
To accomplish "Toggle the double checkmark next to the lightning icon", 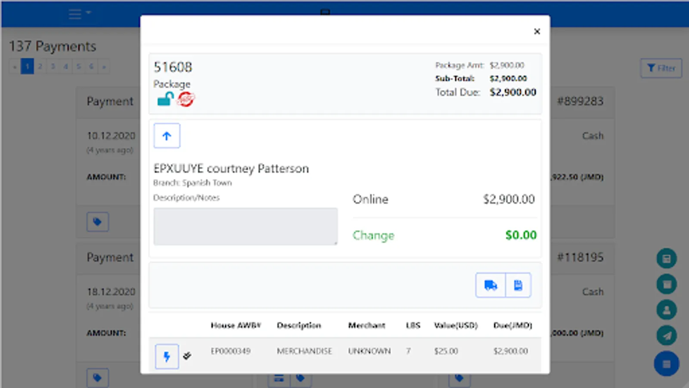I will pos(187,356).
